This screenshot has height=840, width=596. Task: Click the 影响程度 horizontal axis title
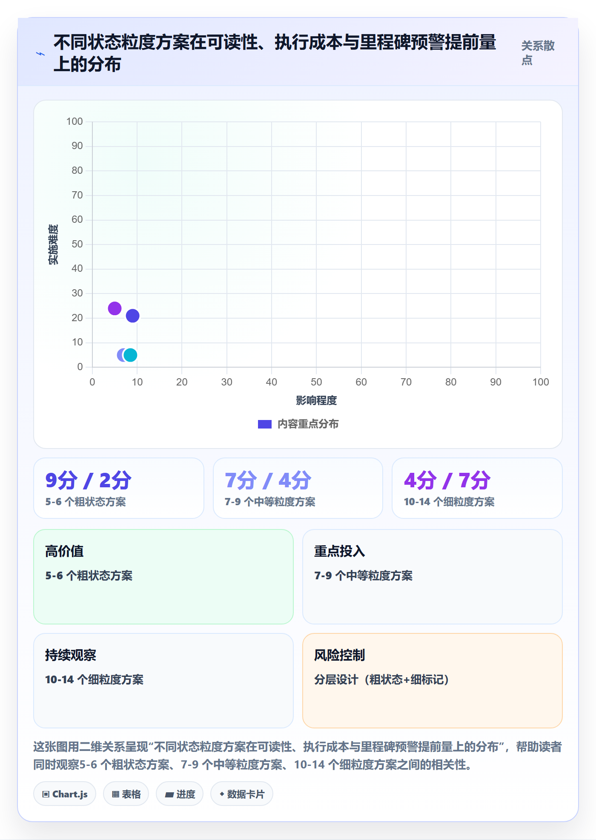point(316,400)
